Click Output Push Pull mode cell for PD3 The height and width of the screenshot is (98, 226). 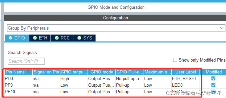pyautogui.click(x=102, y=79)
